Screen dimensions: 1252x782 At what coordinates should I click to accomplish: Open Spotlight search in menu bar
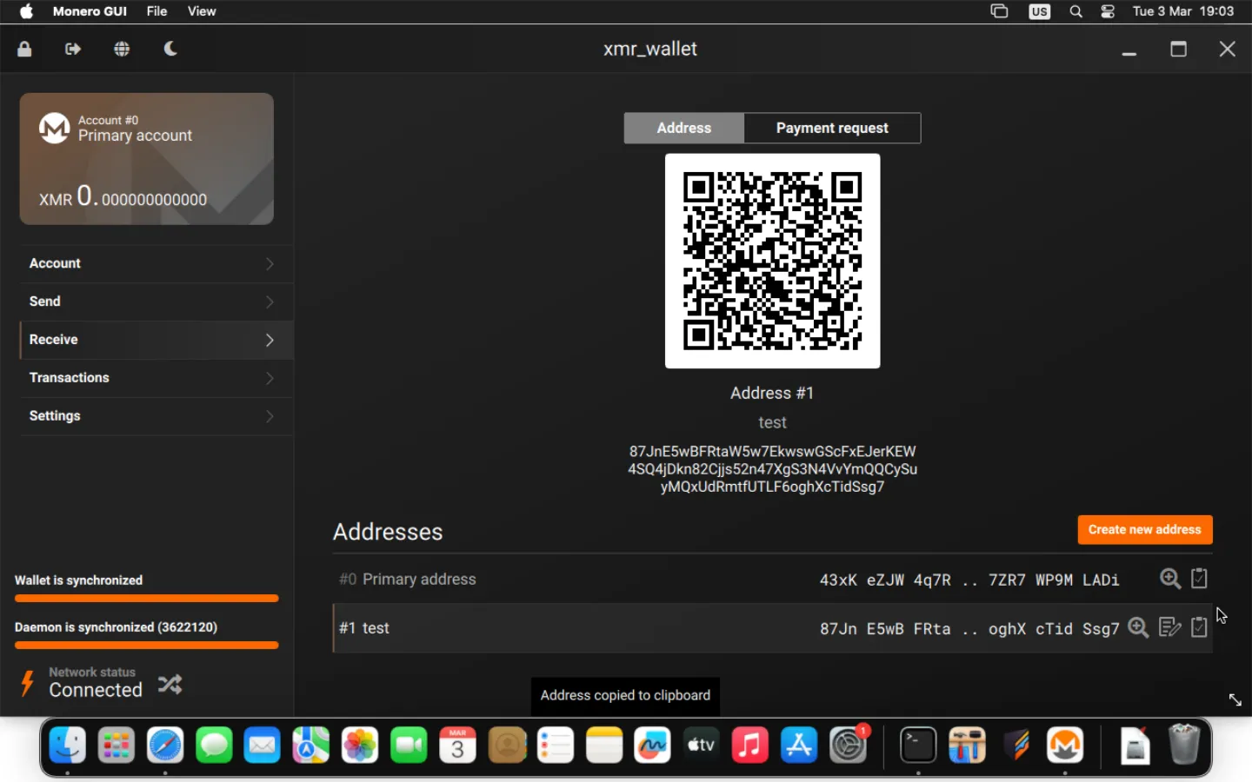(x=1076, y=11)
